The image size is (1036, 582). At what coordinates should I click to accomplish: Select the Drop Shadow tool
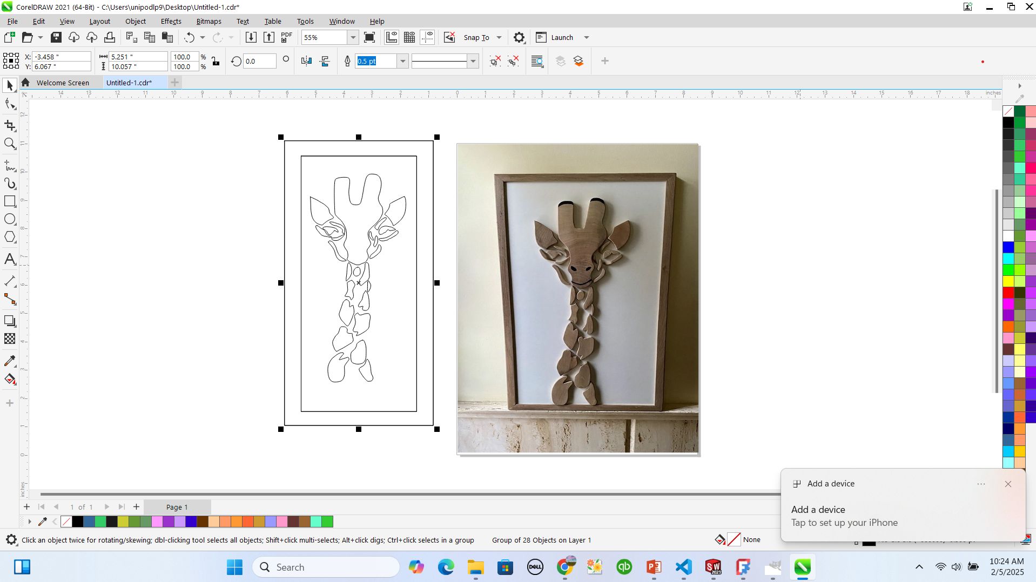click(x=10, y=321)
